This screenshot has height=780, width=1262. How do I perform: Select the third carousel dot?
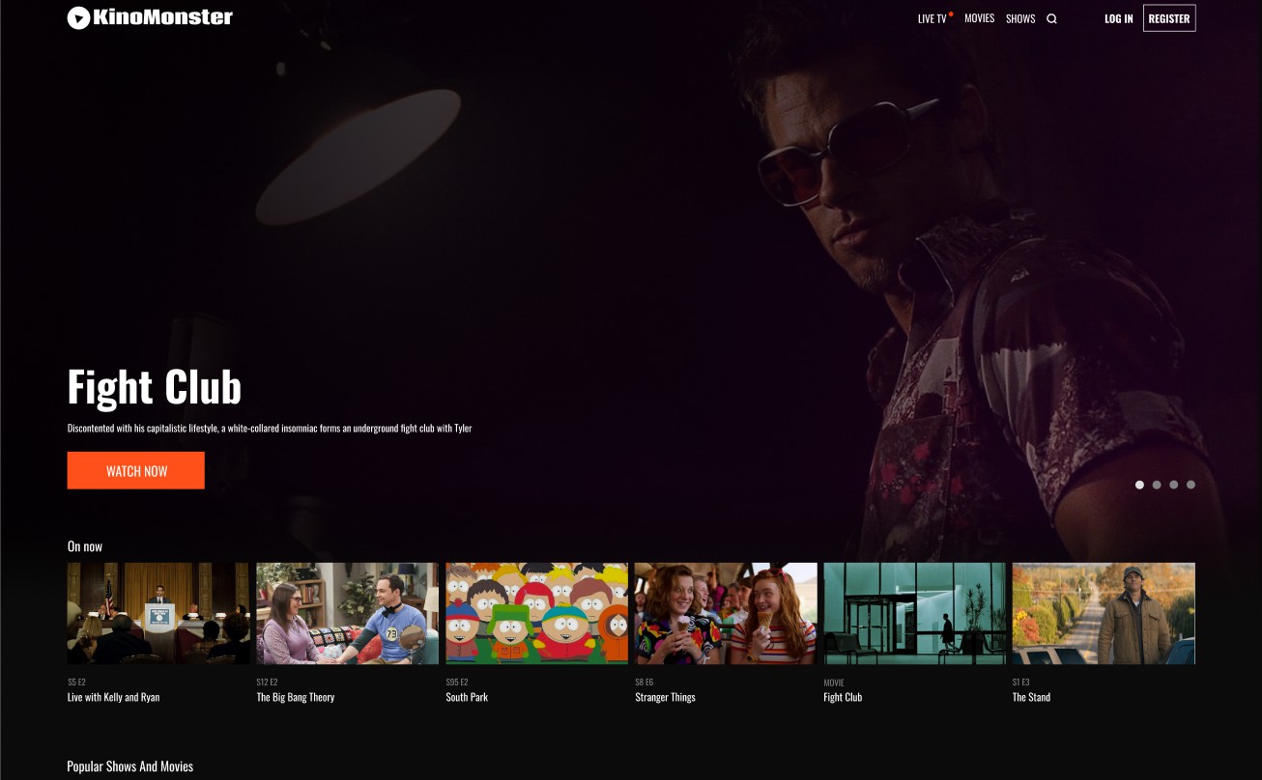[x=1174, y=485]
